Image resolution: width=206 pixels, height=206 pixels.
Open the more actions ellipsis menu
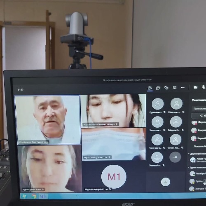click(183, 87)
